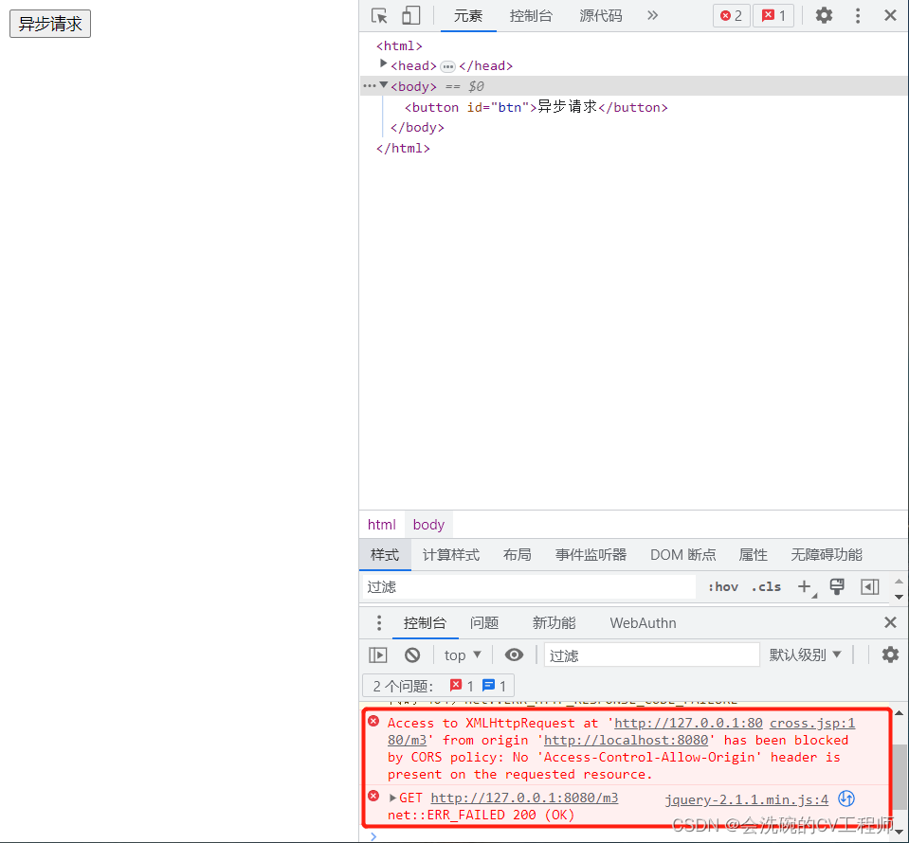Viewport: 909px width, 843px height.
Task: Open the three-dot actions beside body node
Action: click(370, 86)
